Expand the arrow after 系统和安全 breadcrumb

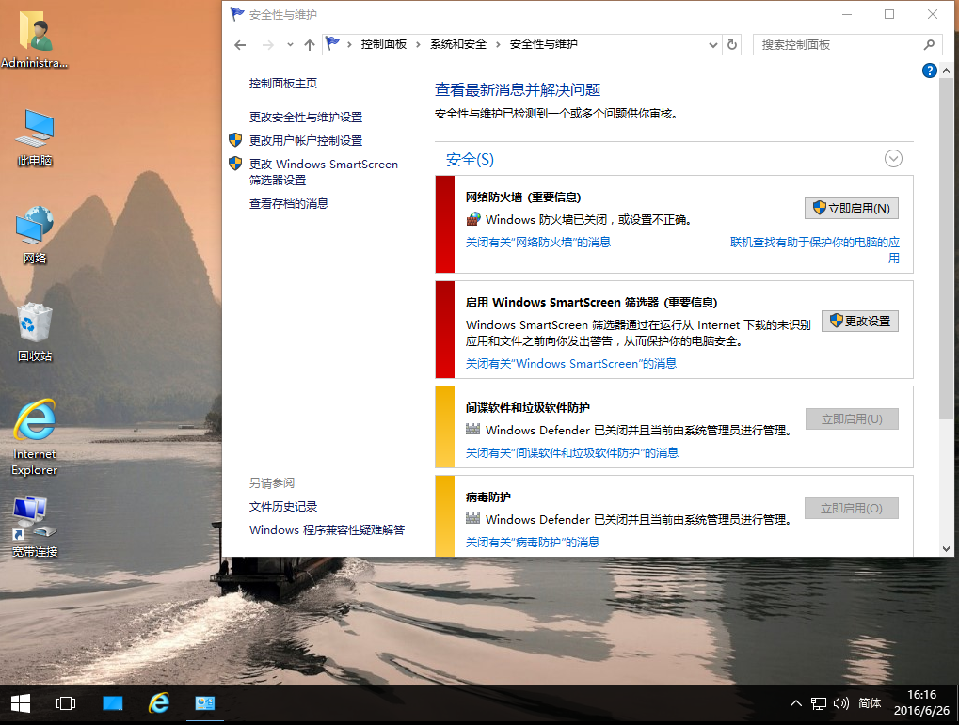point(498,44)
